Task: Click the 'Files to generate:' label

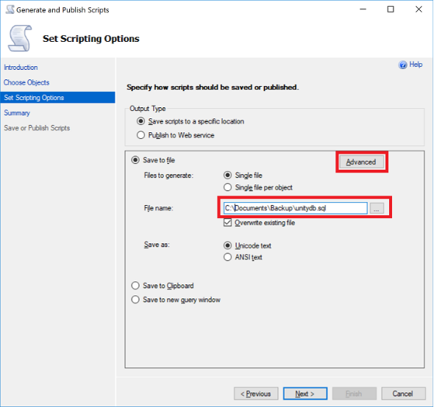Action: (168, 176)
